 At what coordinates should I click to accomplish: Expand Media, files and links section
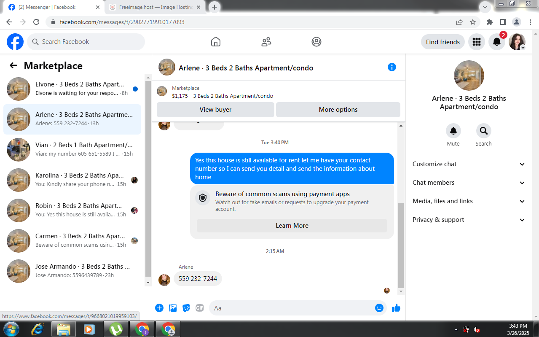point(469,201)
